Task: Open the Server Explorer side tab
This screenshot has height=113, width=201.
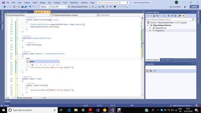Action: pyautogui.click(x=2, y=16)
